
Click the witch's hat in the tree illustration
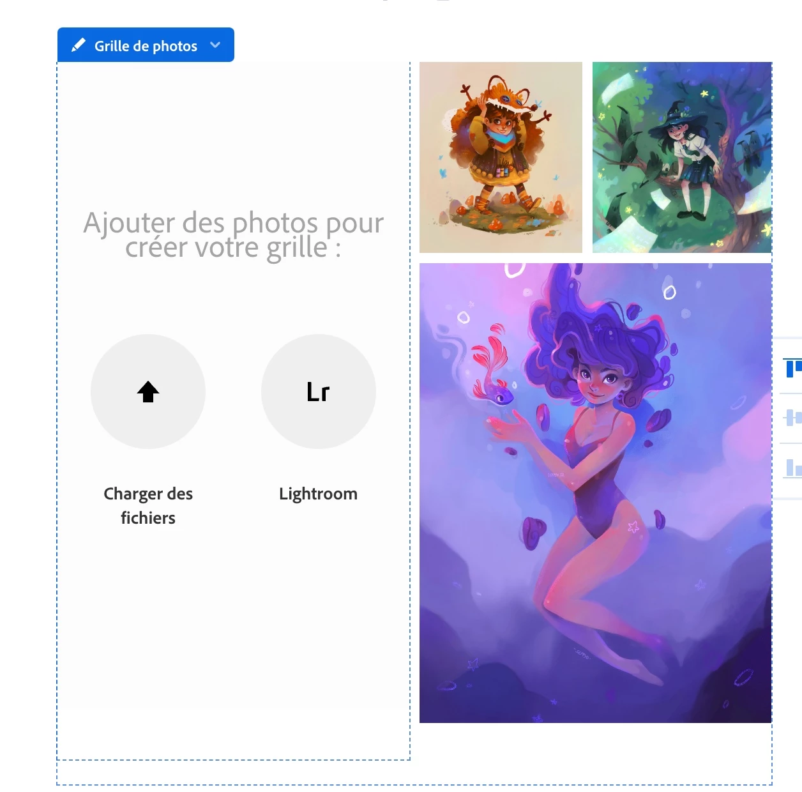coord(677,117)
